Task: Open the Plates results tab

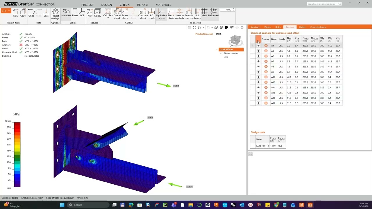Action: coord(267,27)
